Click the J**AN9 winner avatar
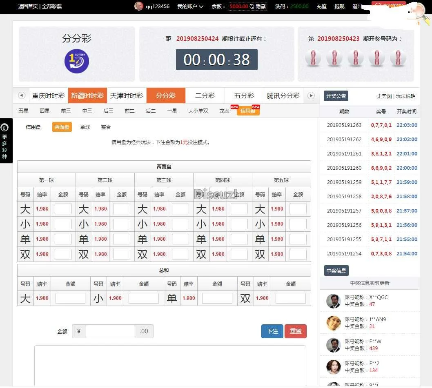The width and height of the screenshot is (432, 388). point(333,323)
